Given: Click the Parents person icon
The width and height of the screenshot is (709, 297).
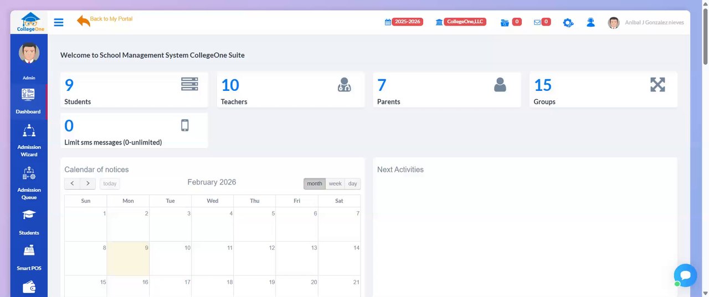Looking at the screenshot, I should coord(500,85).
